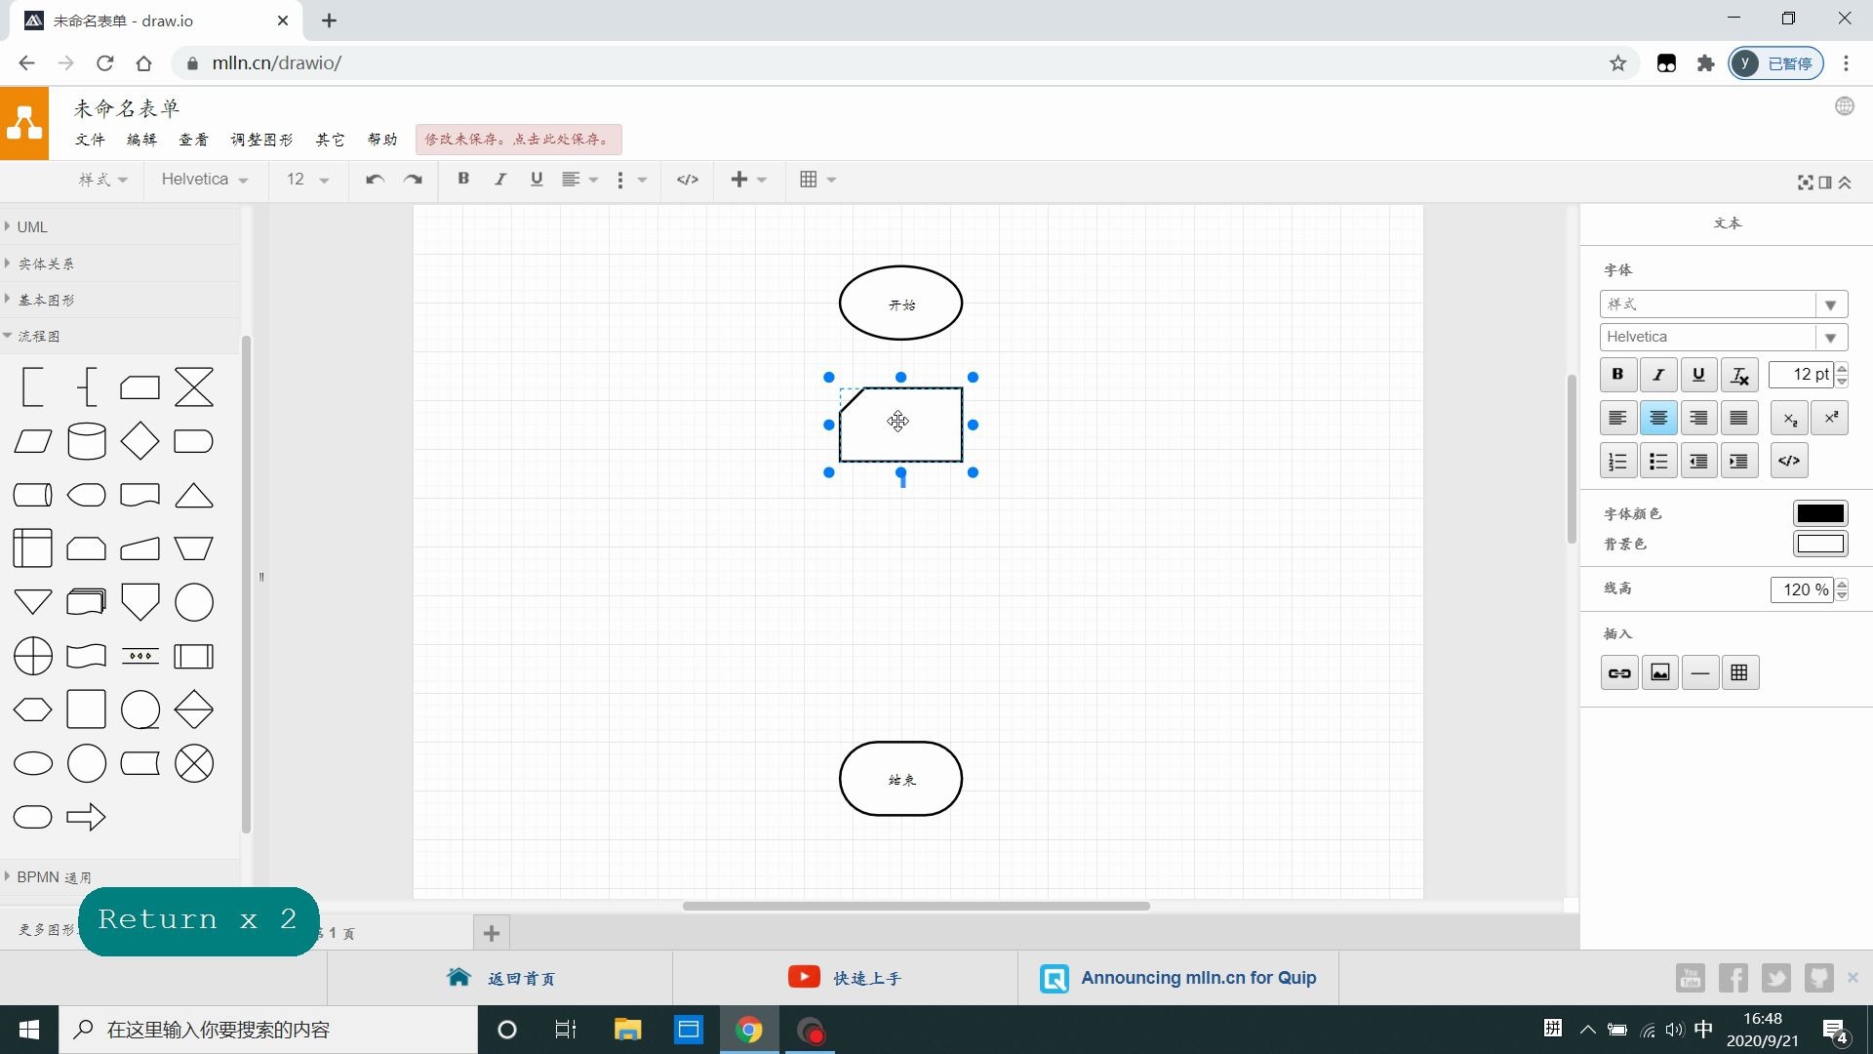This screenshot has width=1873, height=1054.
Task: Click the undo arrow in toolbar
Action: 375,180
